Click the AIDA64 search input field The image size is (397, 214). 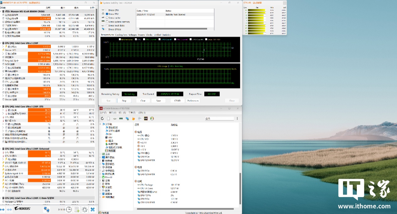pos(219,118)
